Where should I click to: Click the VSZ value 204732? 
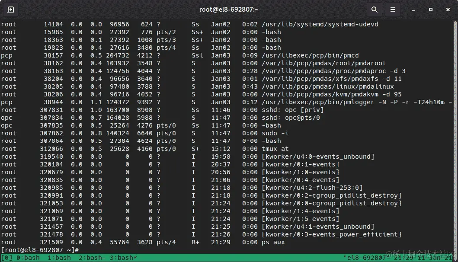click(x=118, y=55)
